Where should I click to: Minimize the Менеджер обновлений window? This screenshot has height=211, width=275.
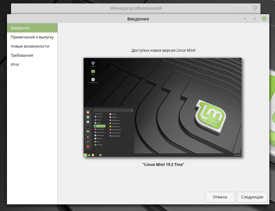point(236,8)
